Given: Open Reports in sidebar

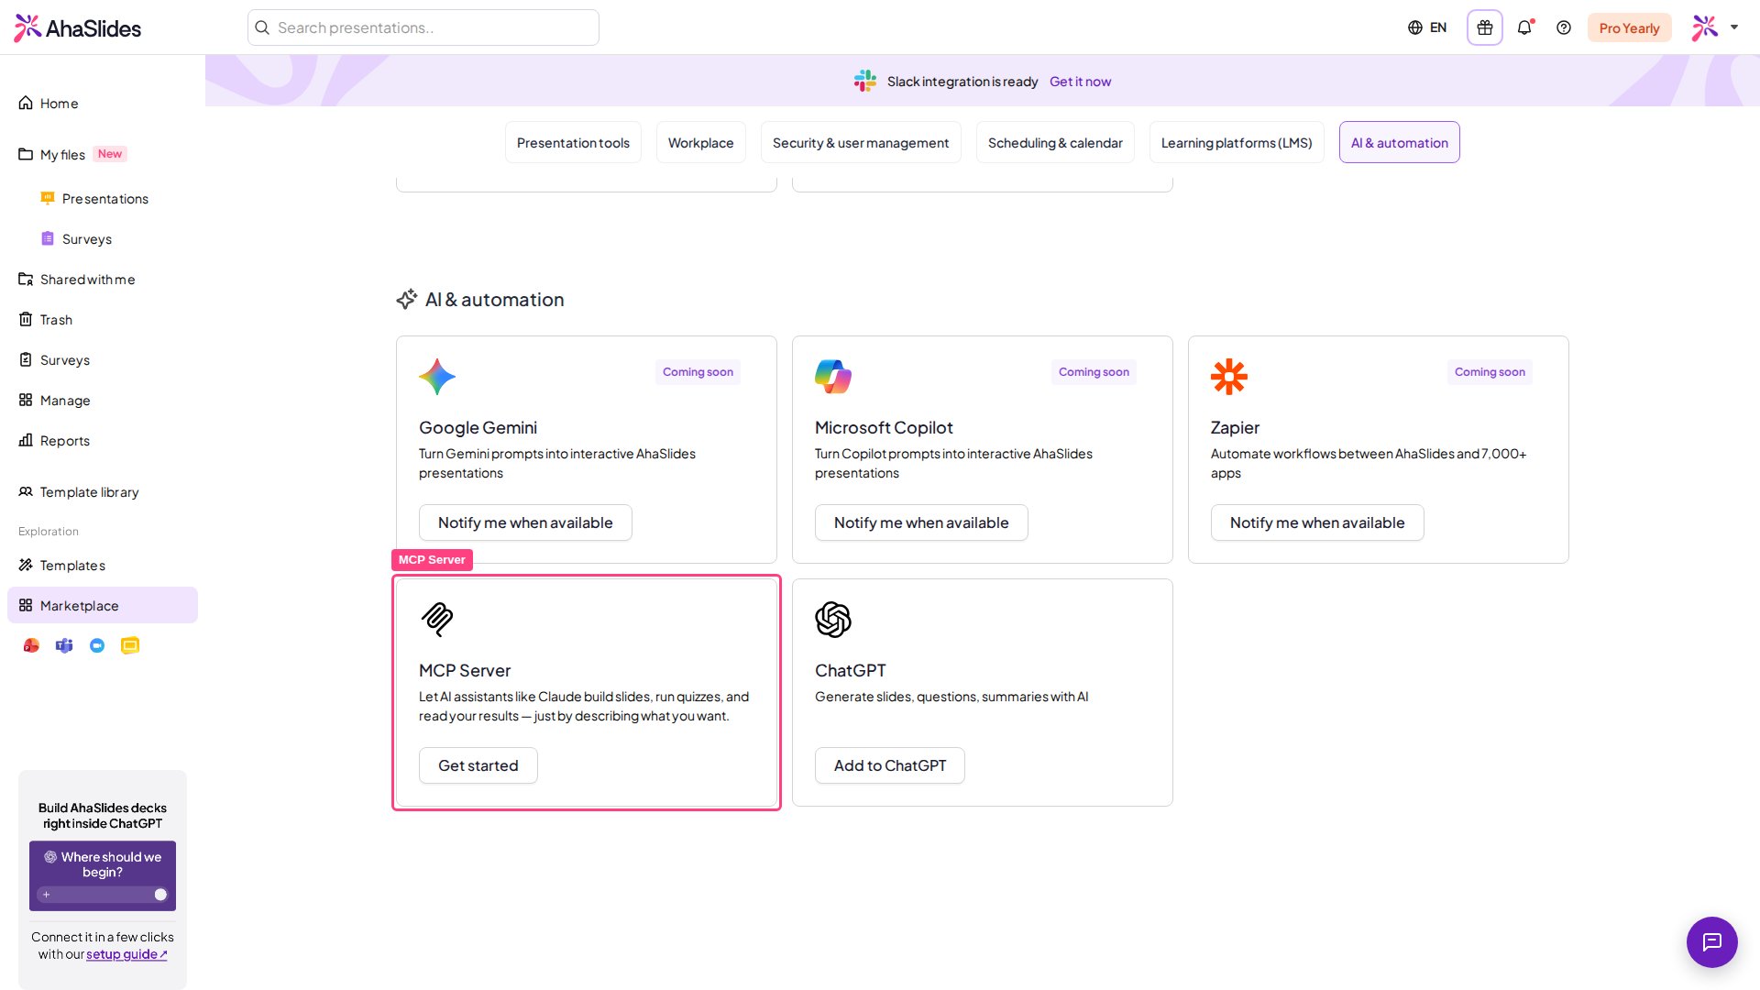Looking at the screenshot, I should (x=103, y=440).
